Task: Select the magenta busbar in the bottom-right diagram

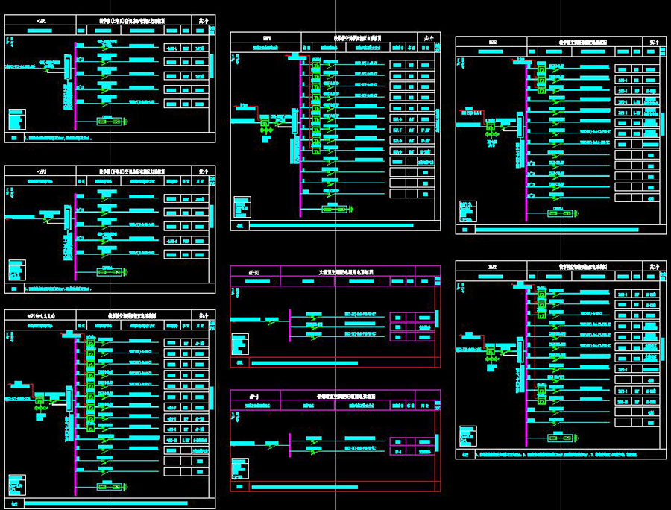Action: click(x=526, y=366)
